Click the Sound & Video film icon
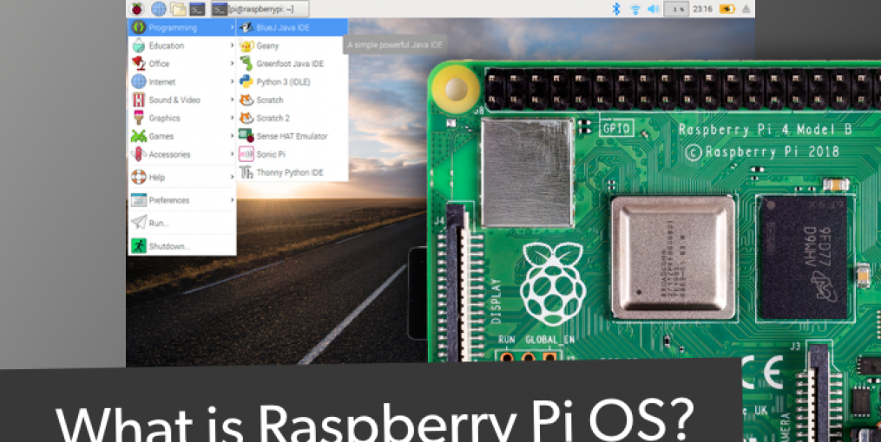 tap(139, 100)
